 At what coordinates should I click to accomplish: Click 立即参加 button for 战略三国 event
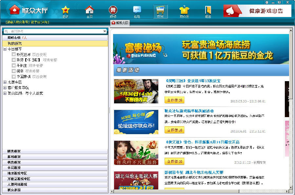(175, 100)
